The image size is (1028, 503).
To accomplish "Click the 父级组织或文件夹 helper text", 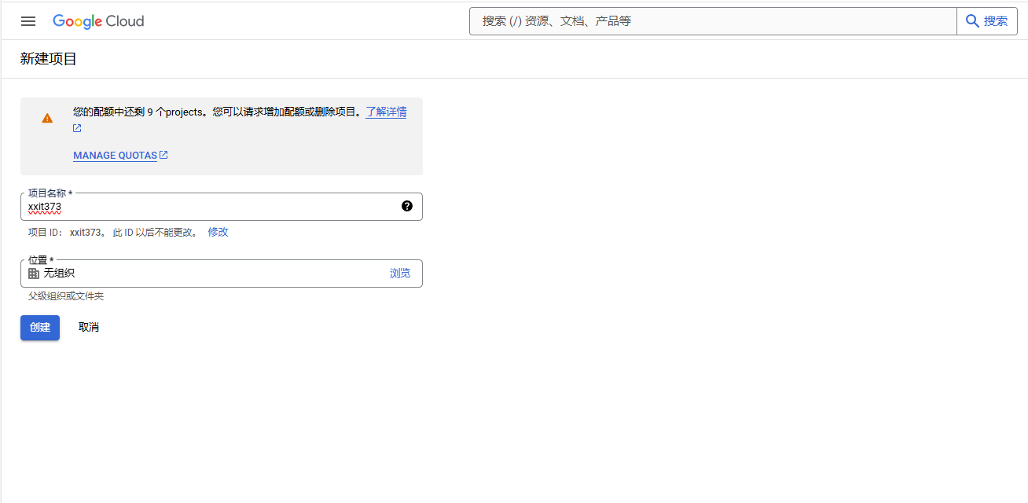I will pos(66,296).
